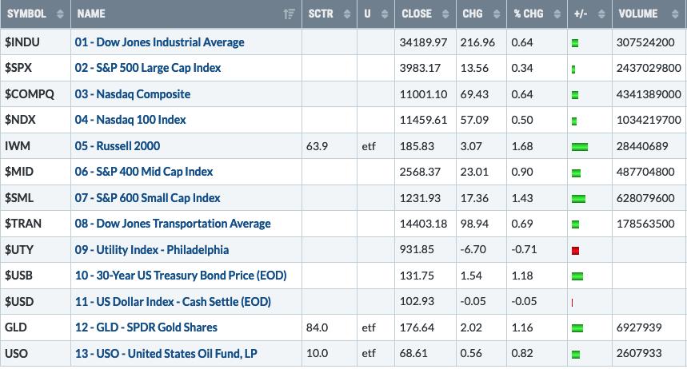Screen dimensions: 687x369
Task: Sort by % CHG column arrows
Action: pos(557,14)
